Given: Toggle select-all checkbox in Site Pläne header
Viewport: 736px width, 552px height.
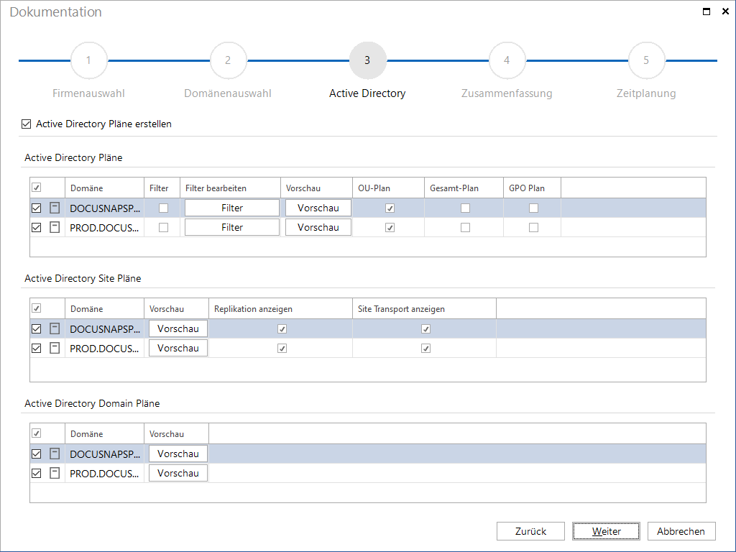Looking at the screenshot, I should (x=36, y=308).
